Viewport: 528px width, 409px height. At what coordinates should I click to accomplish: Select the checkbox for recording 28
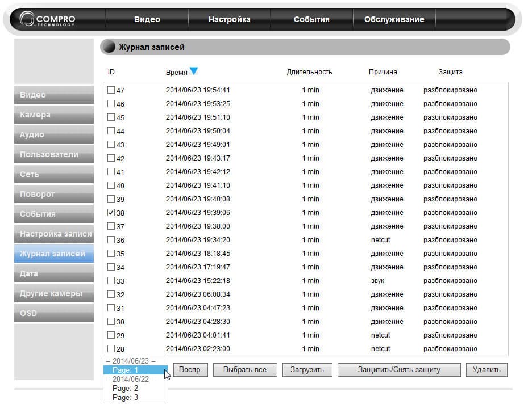click(x=111, y=348)
